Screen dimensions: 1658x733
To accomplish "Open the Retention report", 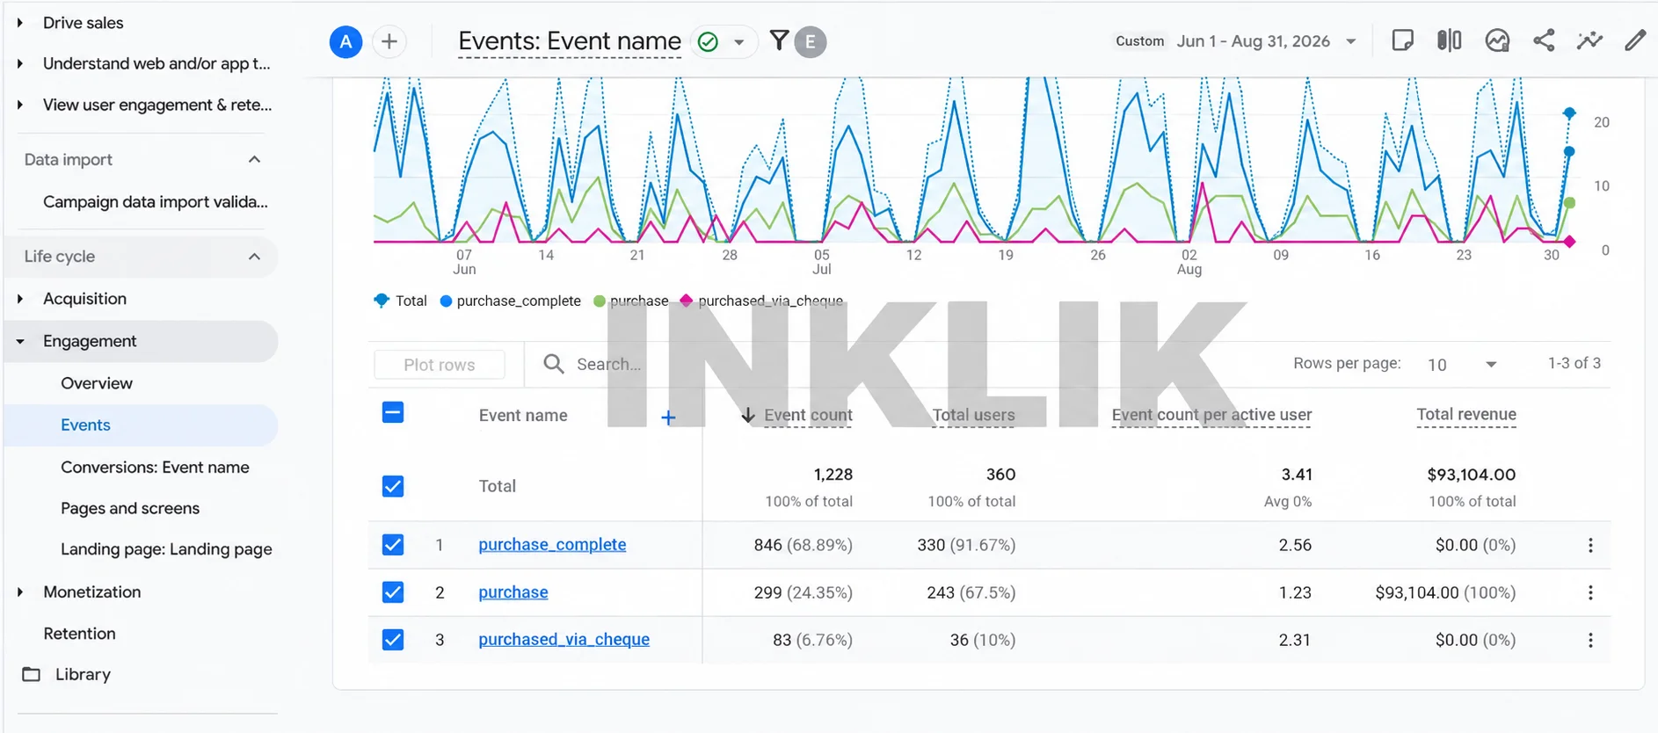I will [x=79, y=634].
